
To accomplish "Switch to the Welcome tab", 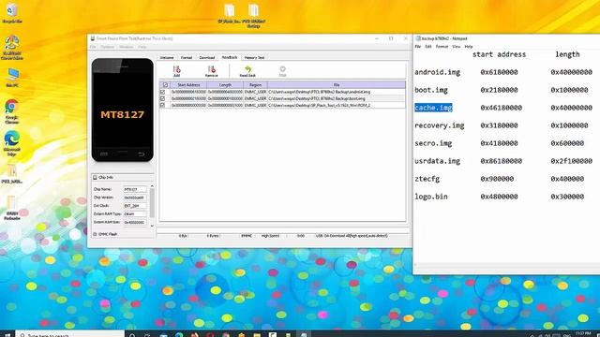I will click(x=167, y=58).
